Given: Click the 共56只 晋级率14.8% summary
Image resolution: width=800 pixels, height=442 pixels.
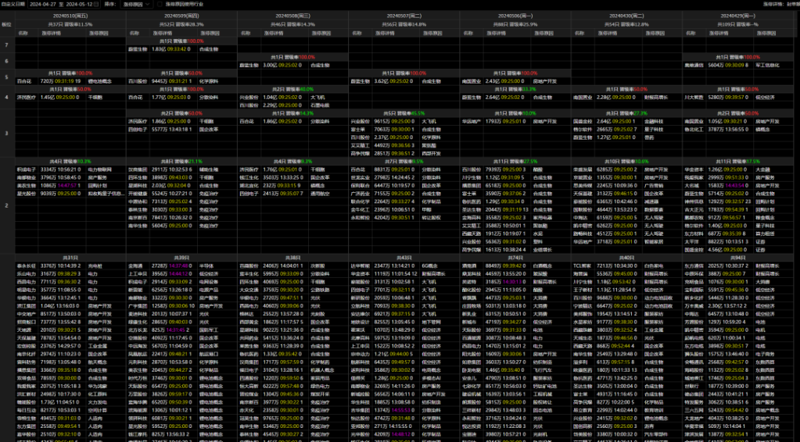Looking at the screenshot, I should (x=404, y=24).
